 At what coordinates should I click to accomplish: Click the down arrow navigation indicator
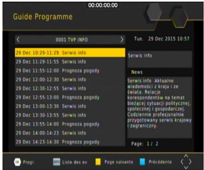(186, 168)
